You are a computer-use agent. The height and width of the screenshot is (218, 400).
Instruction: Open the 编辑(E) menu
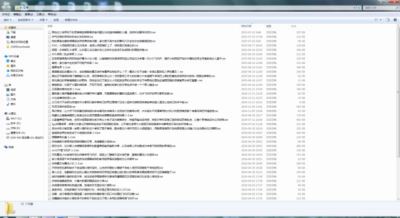tap(17, 14)
